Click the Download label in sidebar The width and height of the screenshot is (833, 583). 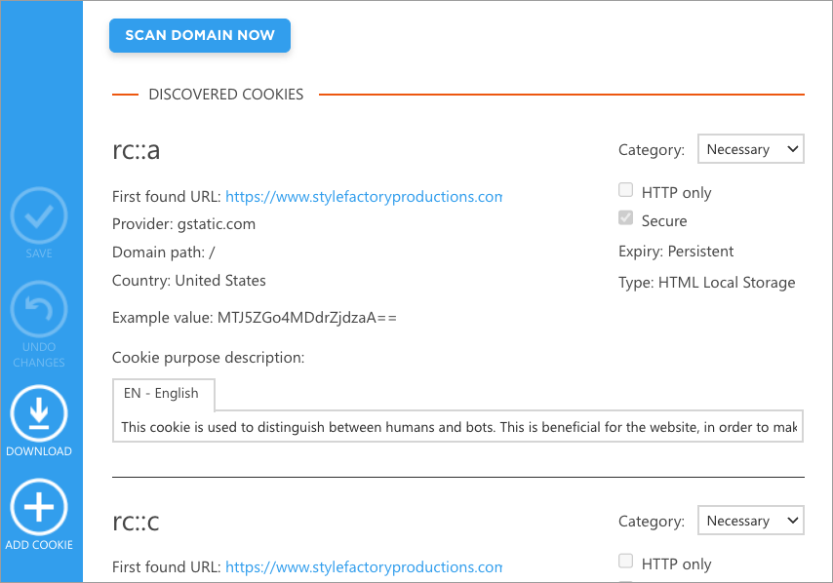(x=39, y=451)
